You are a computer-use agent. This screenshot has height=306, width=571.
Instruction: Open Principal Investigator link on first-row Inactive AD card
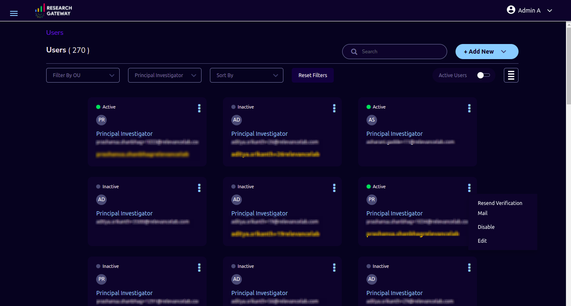pyautogui.click(x=259, y=134)
